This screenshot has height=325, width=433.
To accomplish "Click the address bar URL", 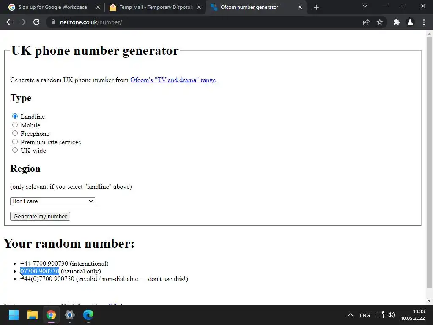I will pyautogui.click(x=91, y=22).
